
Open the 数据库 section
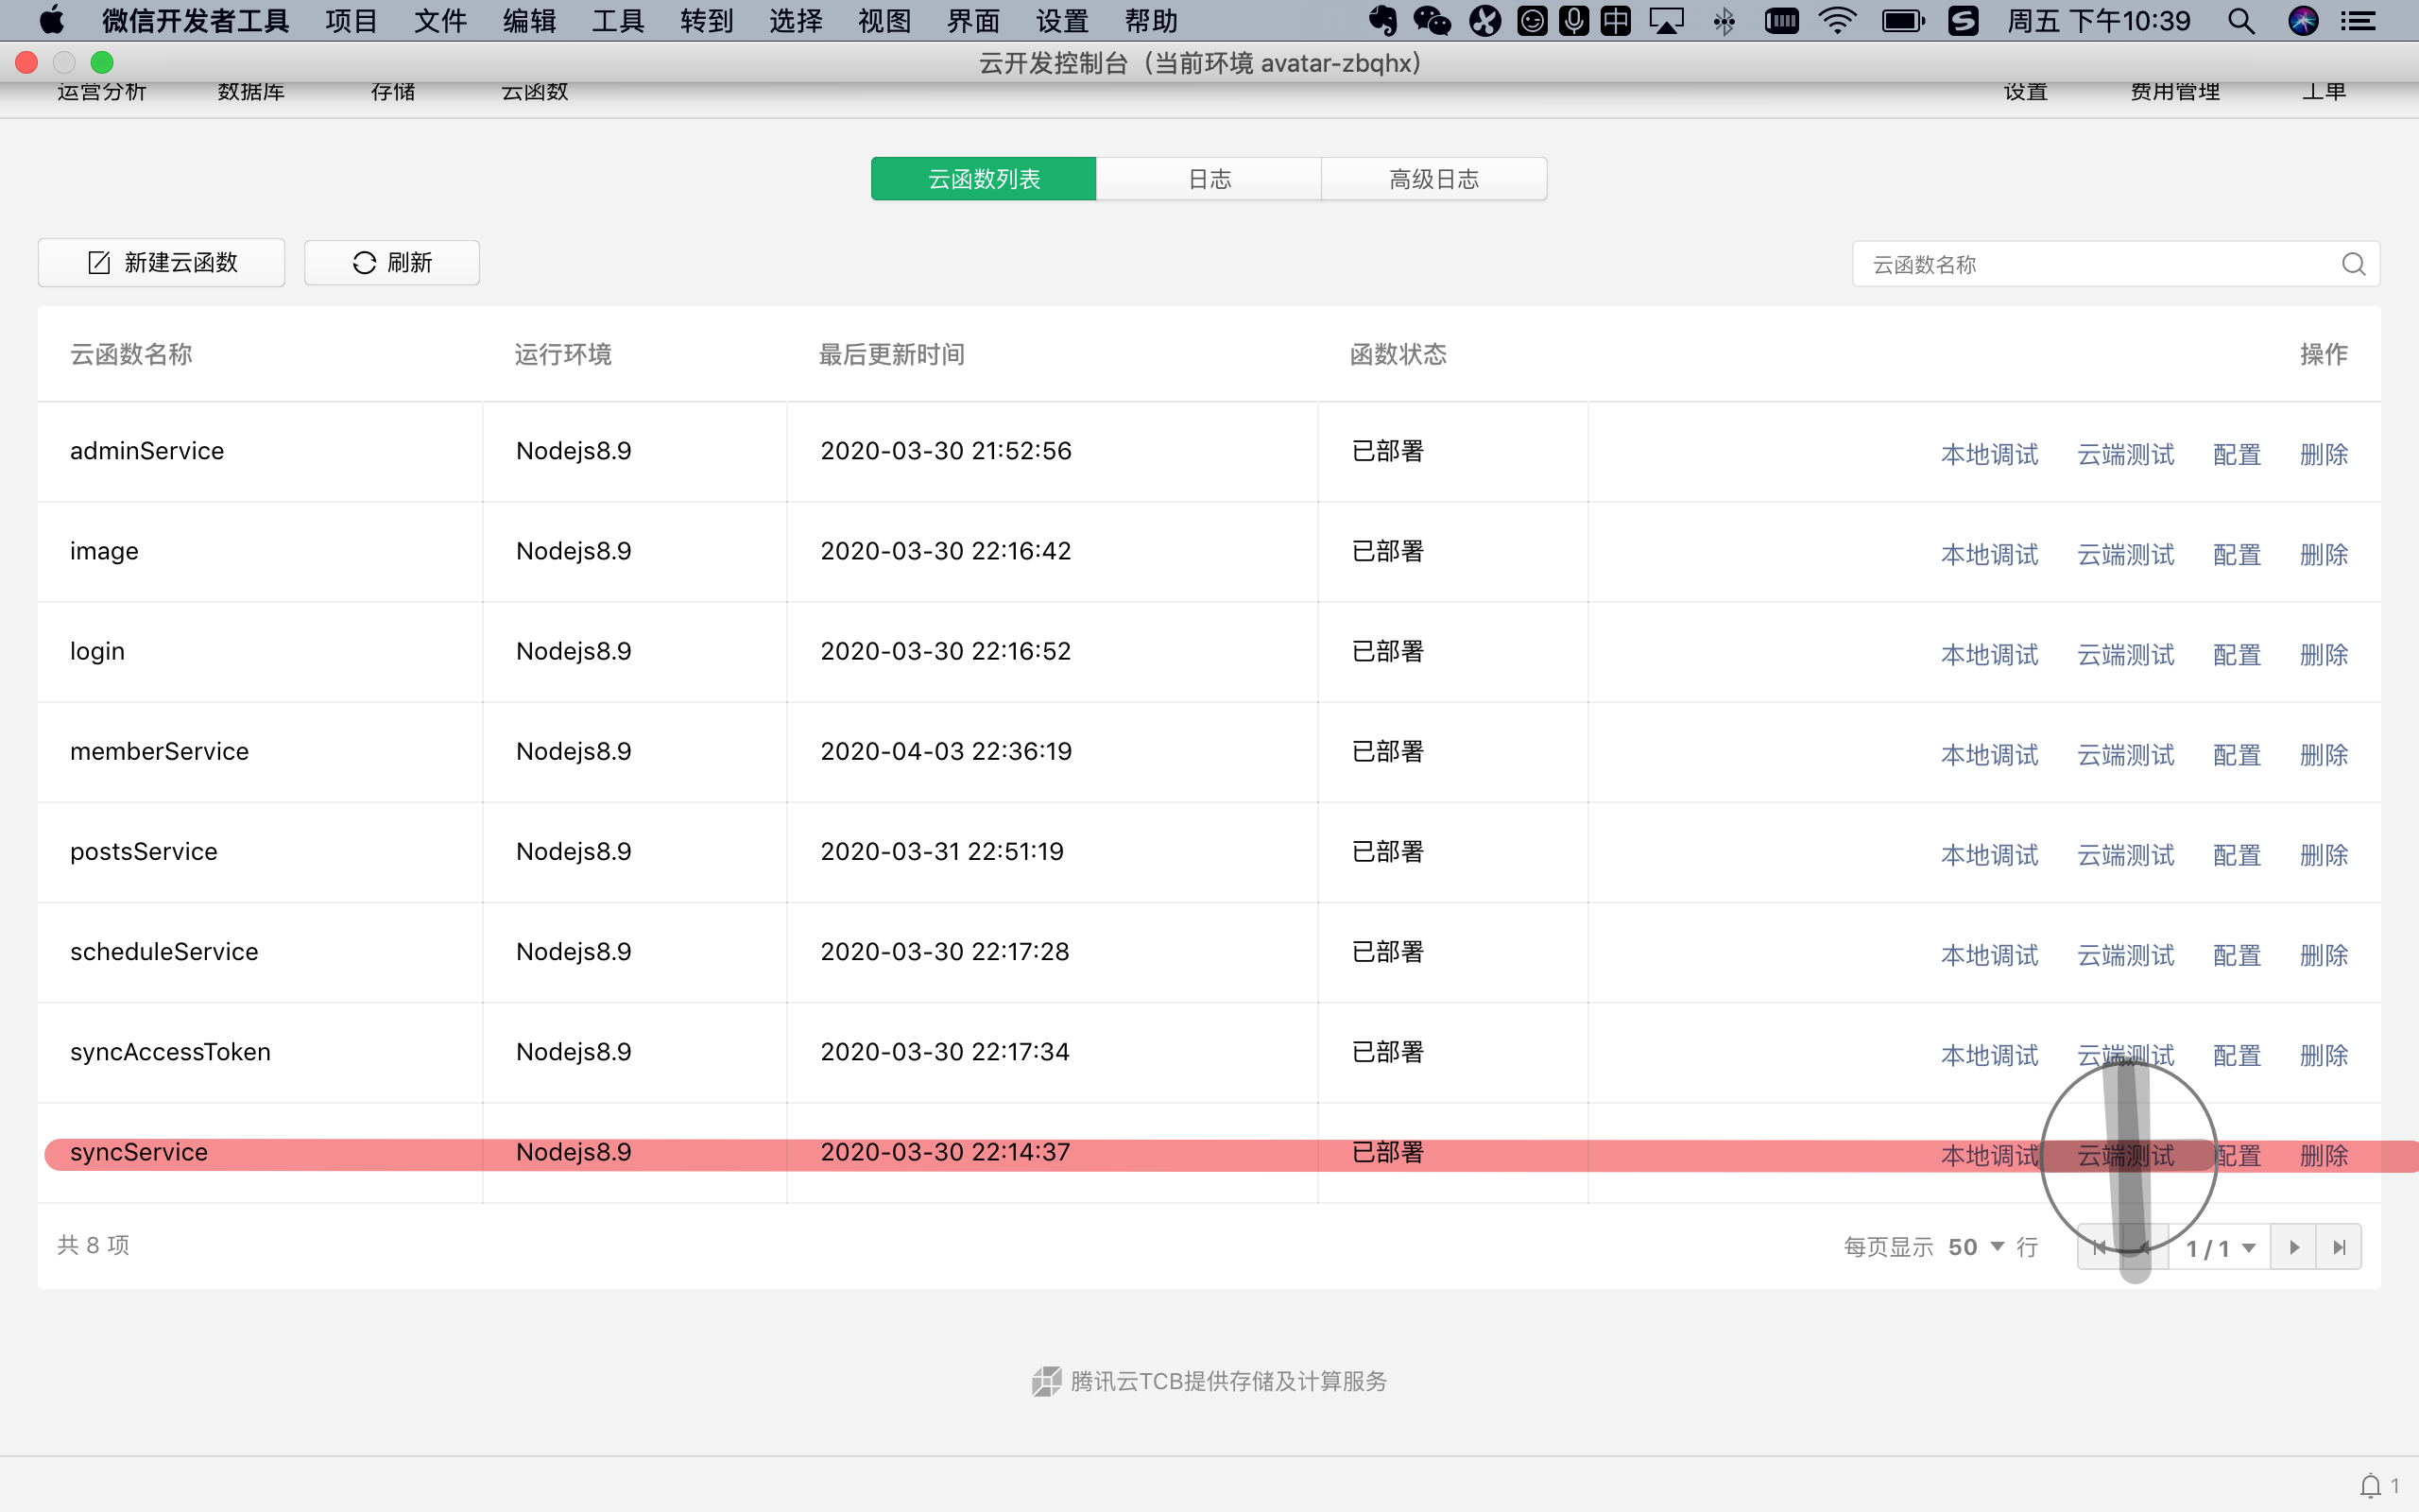(251, 93)
